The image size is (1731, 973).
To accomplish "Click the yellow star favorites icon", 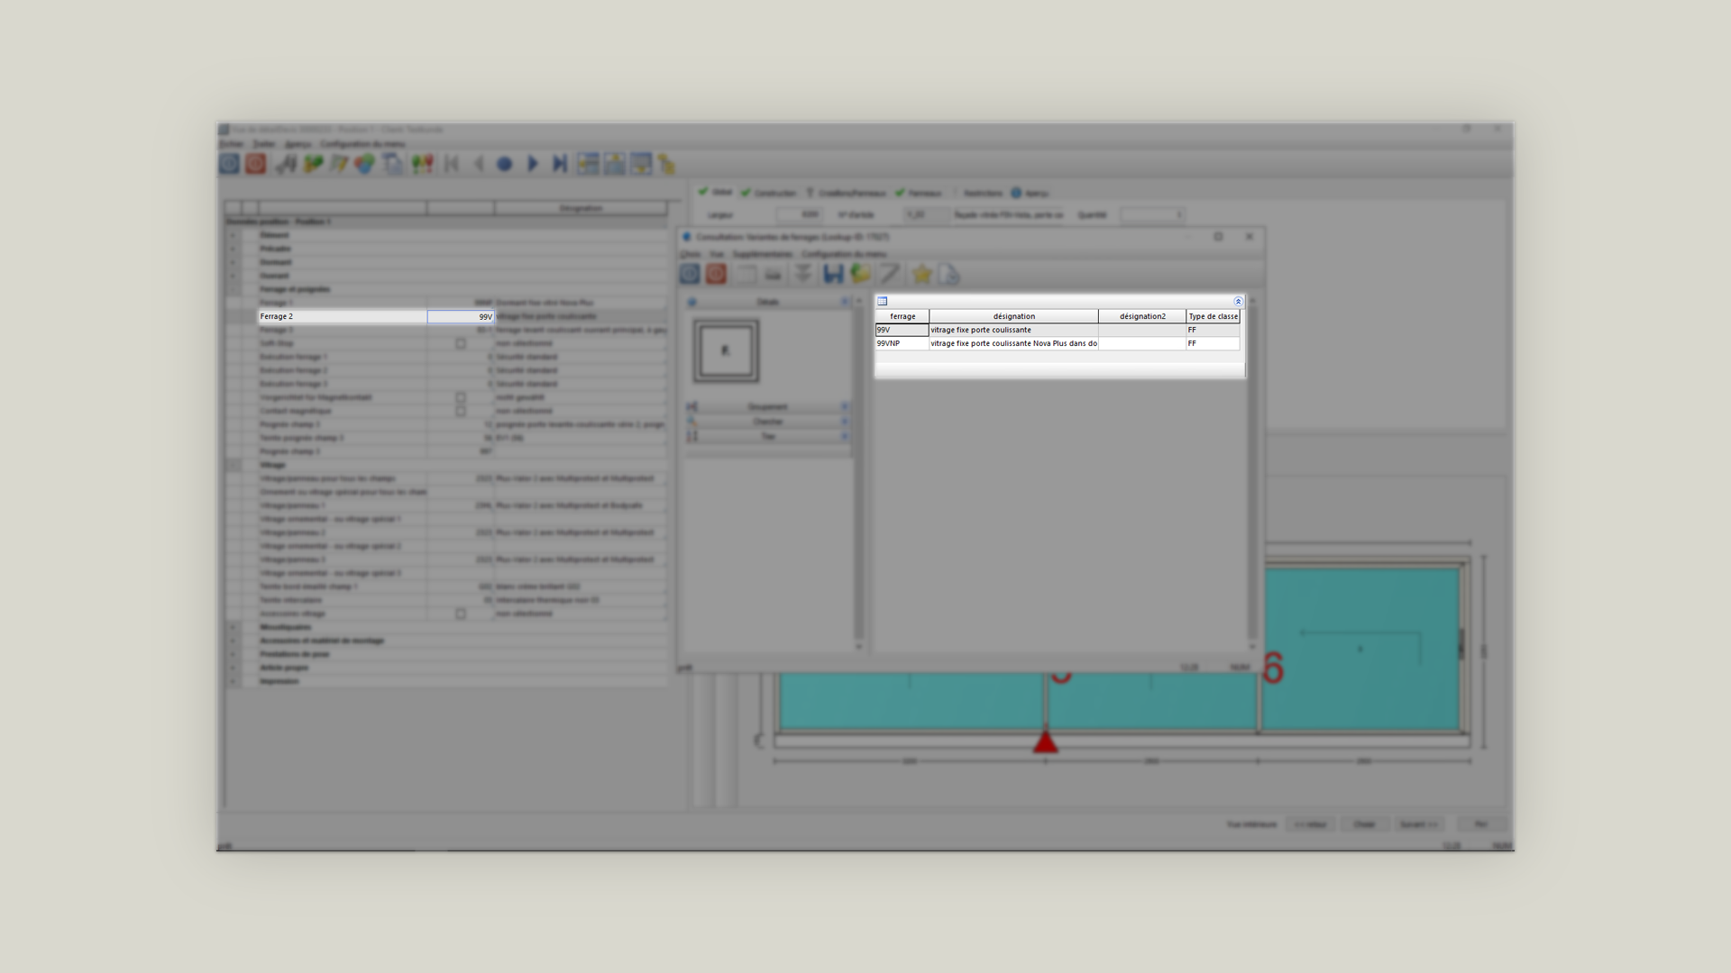I will tap(921, 274).
